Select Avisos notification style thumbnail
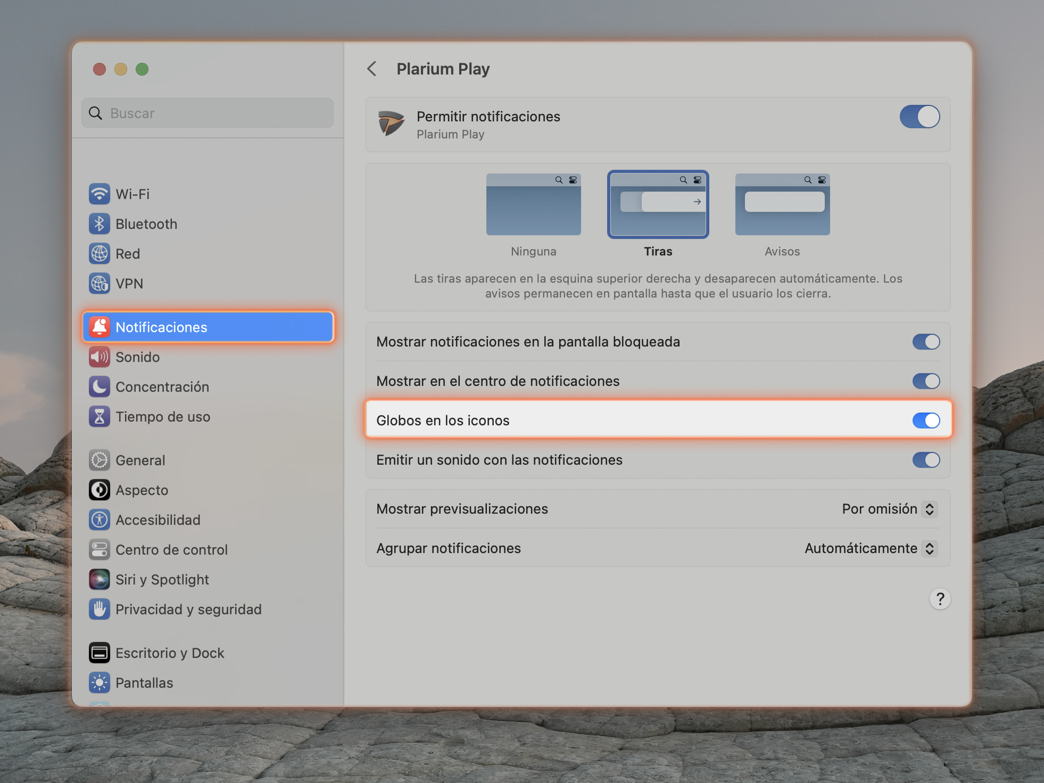The image size is (1044, 783). pos(782,204)
